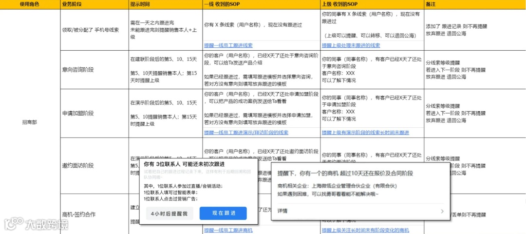Click the text 你有 X 条线索（用户名称），现在没有跟进过

click(x=253, y=25)
